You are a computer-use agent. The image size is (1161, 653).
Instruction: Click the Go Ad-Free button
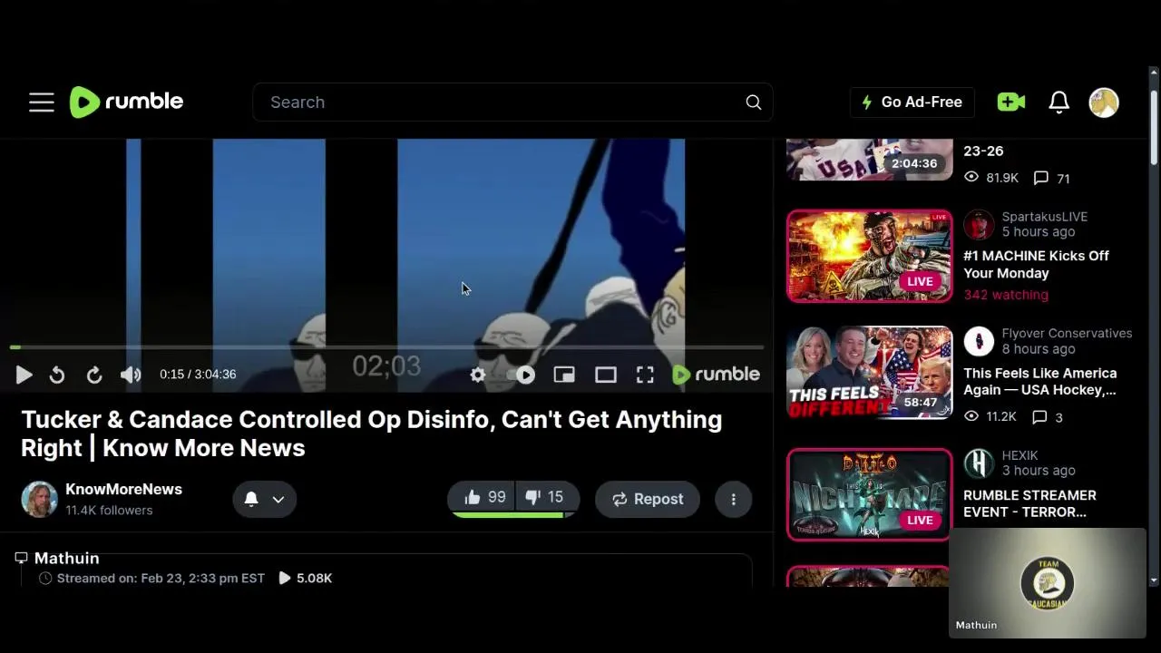pyautogui.click(x=912, y=102)
